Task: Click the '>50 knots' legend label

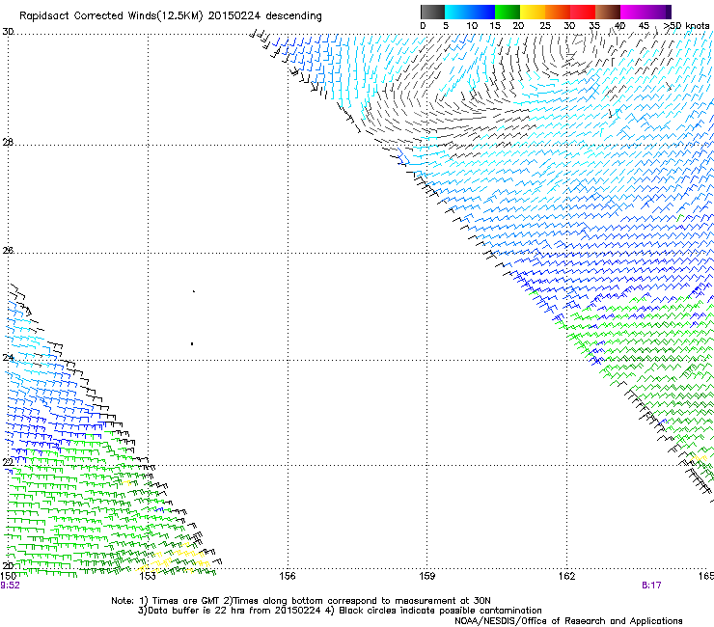Action: pyautogui.click(x=687, y=26)
